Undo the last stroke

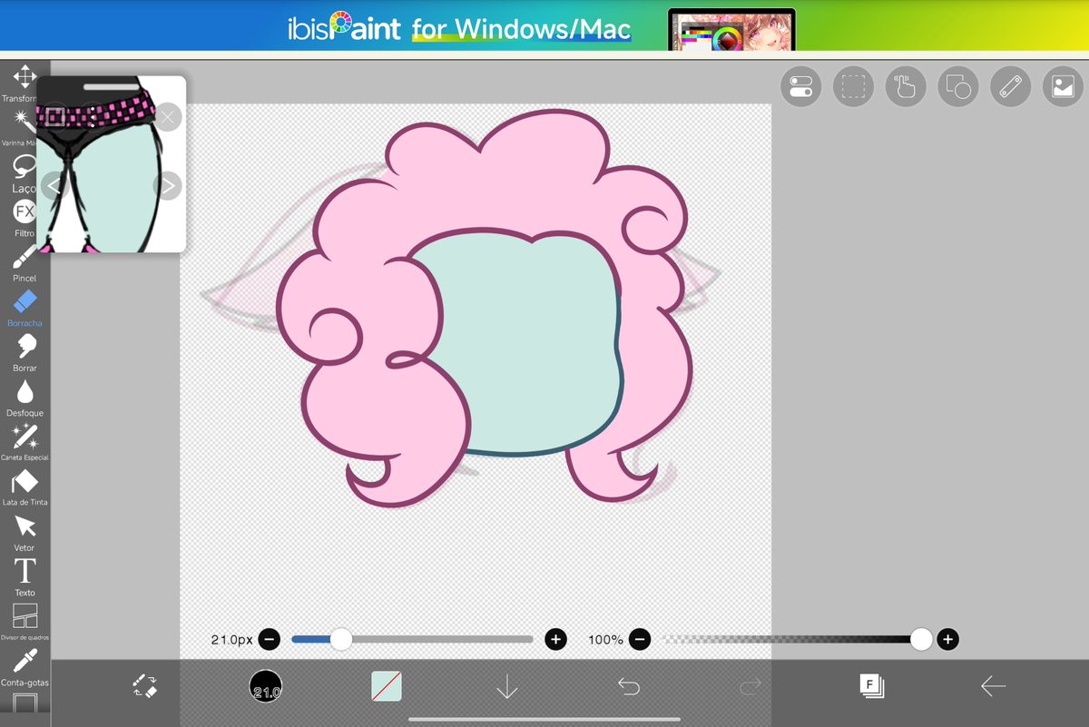point(629,686)
